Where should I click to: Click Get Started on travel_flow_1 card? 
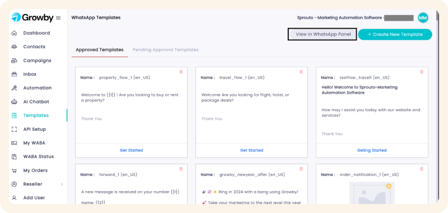[x=251, y=150]
